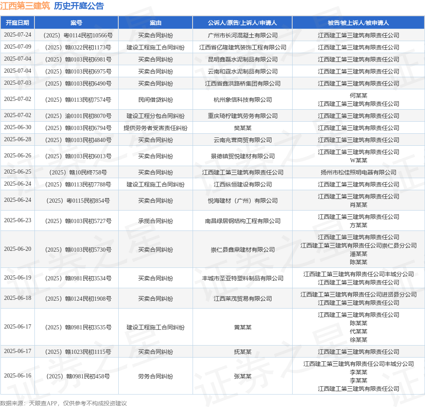The image size is (425, 407).
Task: Select case number (2025)赣0113民初7788号
Action: [78, 185]
